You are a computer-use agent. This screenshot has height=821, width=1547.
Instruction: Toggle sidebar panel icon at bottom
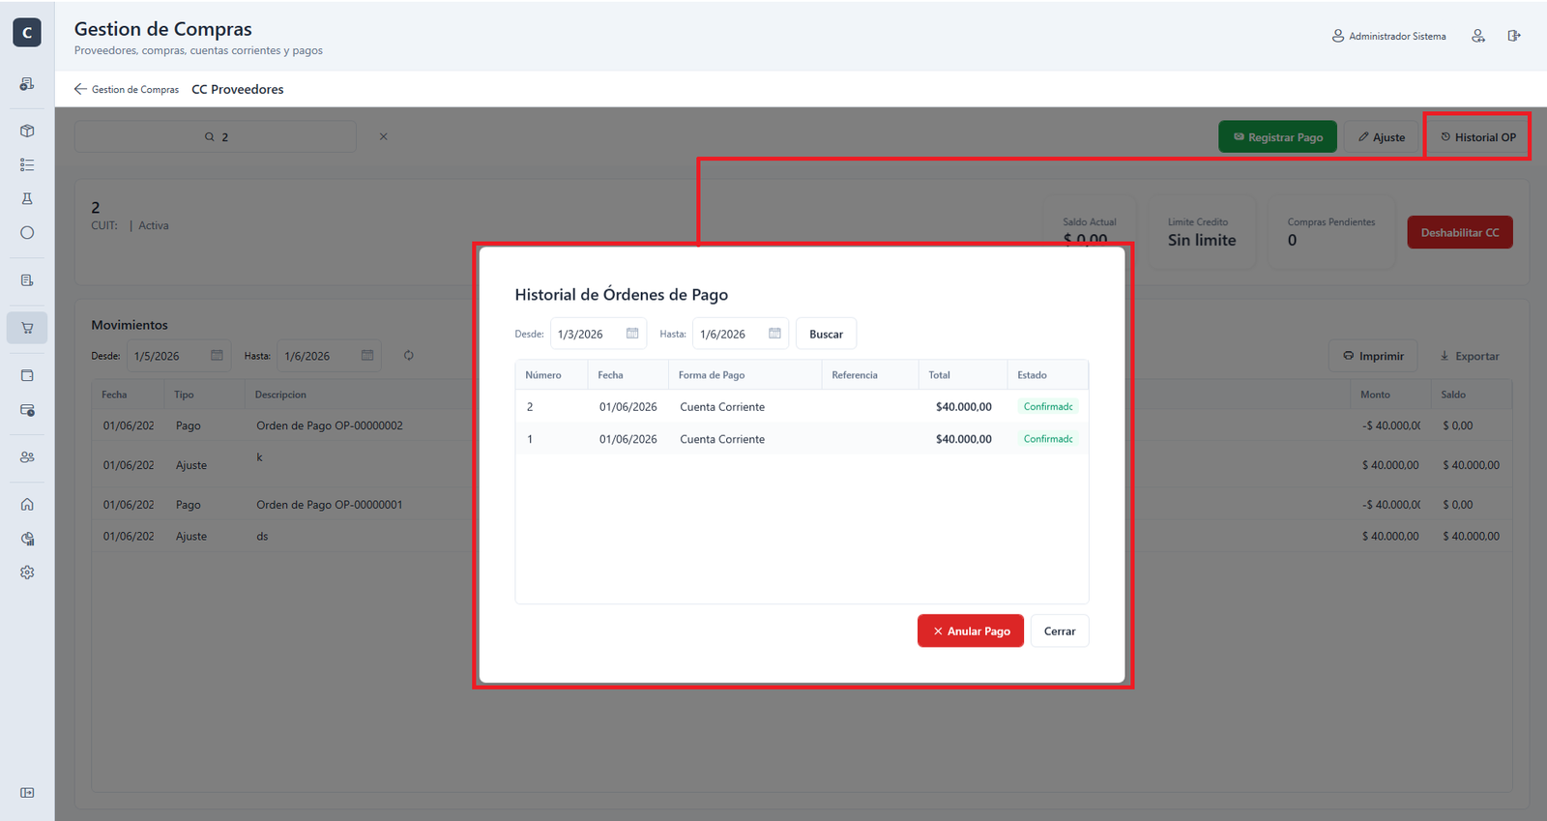pos(27,793)
